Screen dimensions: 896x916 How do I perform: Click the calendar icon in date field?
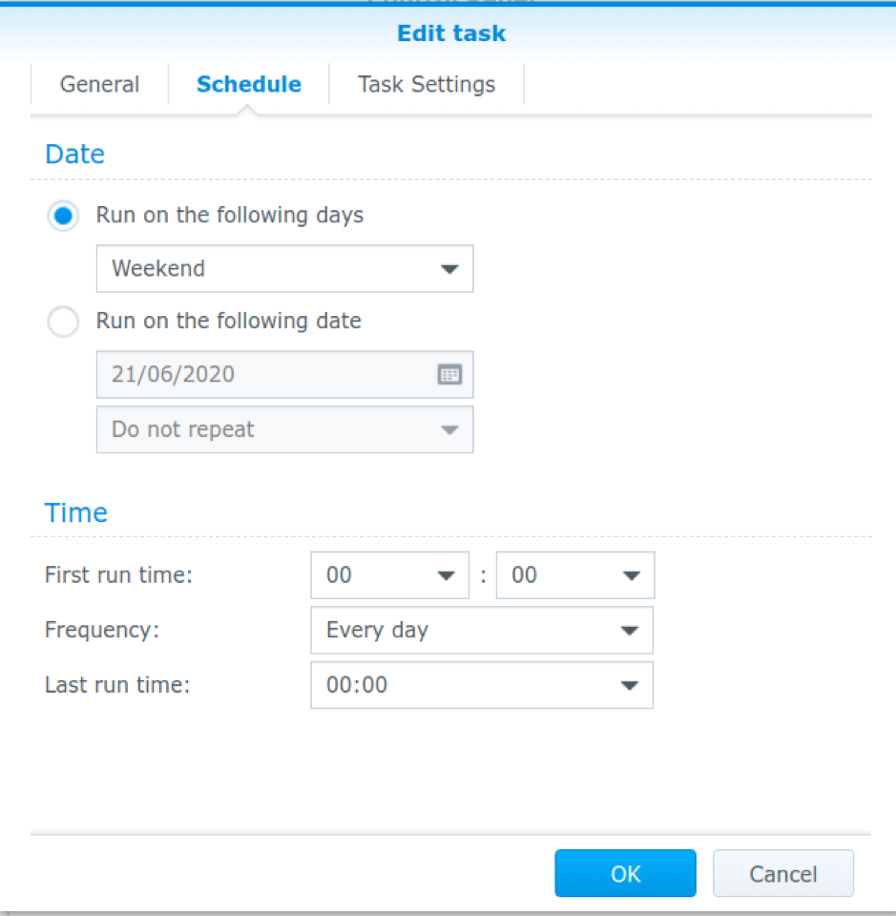(449, 375)
